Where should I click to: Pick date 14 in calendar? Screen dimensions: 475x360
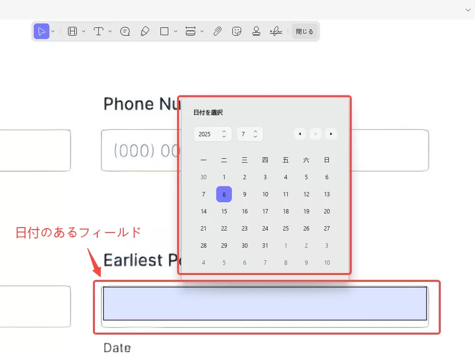pyautogui.click(x=204, y=212)
